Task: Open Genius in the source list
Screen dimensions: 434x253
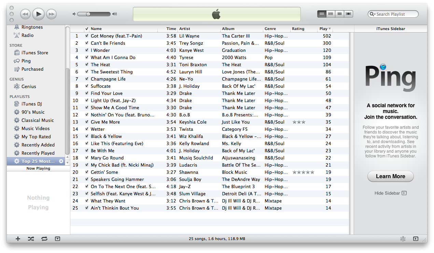Action: coord(29,86)
